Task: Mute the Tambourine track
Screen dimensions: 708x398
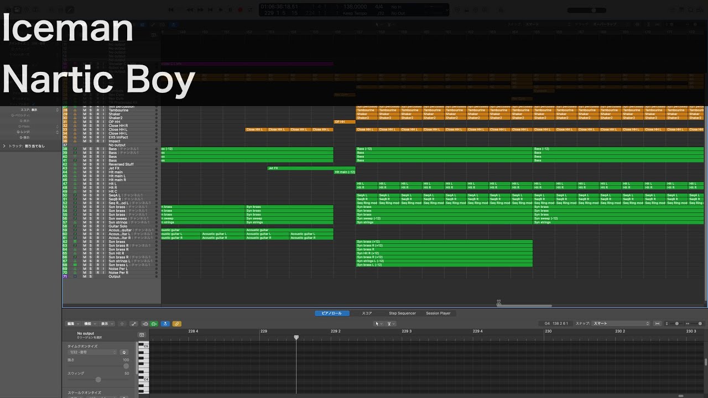Action: point(85,110)
